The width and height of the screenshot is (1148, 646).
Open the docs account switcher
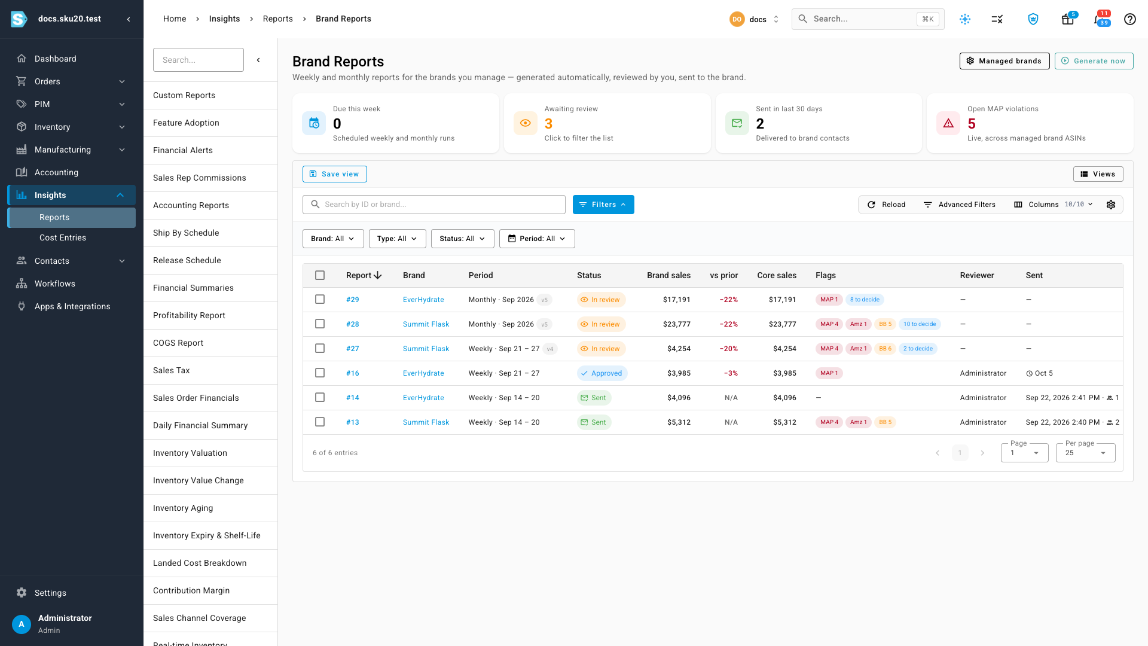(x=755, y=19)
